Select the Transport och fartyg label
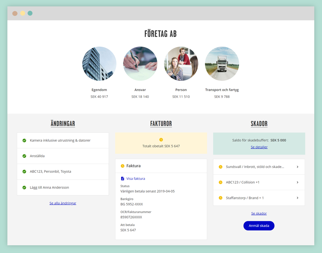 (222, 90)
